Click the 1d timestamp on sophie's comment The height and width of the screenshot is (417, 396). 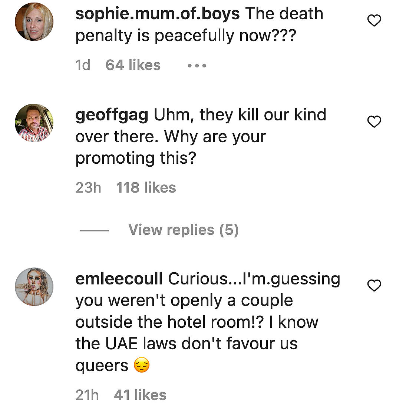[x=83, y=65]
